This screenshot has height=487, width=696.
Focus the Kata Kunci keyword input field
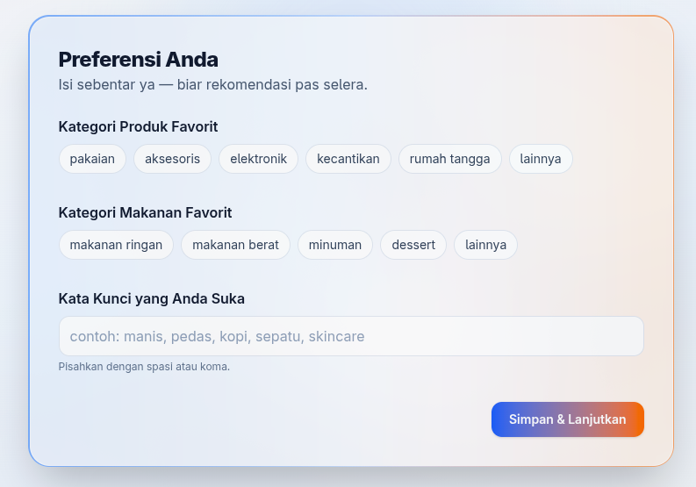[351, 336]
